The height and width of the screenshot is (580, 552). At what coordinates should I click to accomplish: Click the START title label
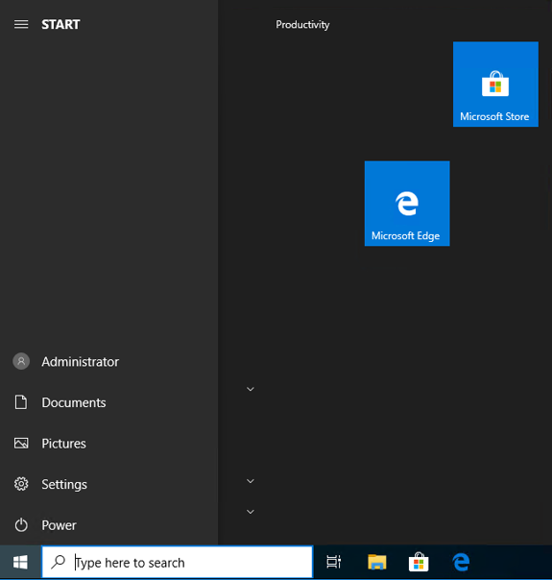click(60, 24)
